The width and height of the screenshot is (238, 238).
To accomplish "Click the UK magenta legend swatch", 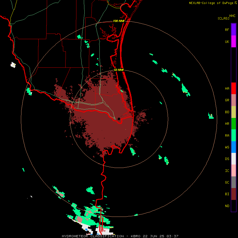I will (x=234, y=42).
